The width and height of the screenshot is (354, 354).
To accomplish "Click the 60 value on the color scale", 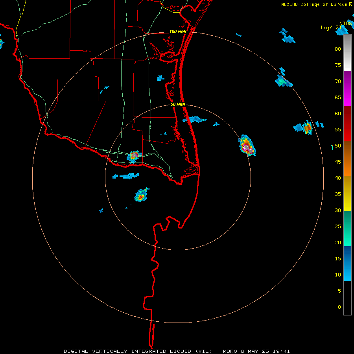I will 338,114.
